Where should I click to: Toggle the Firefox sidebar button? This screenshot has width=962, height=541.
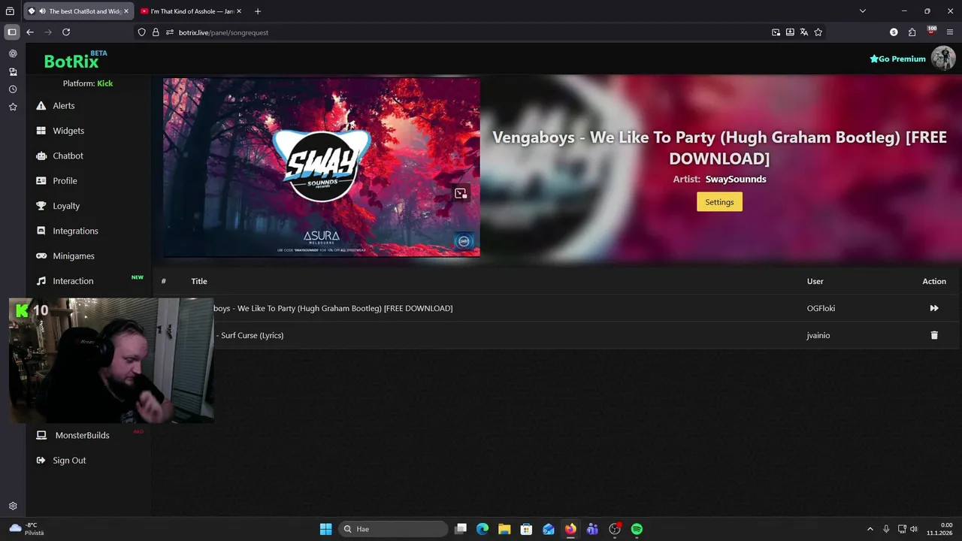[x=12, y=32]
